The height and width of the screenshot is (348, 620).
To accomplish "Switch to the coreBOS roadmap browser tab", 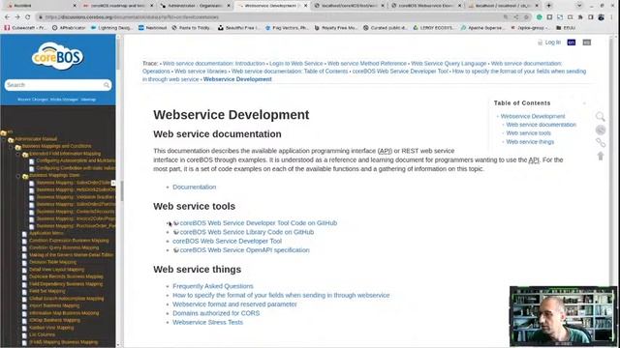I will click(117, 6).
